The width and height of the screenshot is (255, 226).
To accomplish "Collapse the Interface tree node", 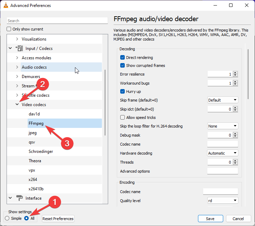I will 10,198.
